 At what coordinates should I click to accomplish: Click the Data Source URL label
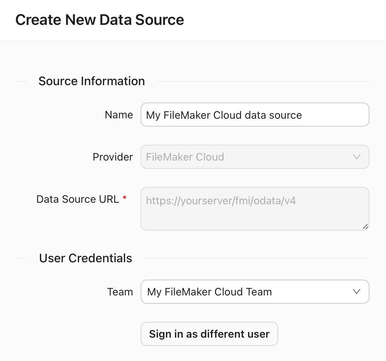(x=77, y=199)
